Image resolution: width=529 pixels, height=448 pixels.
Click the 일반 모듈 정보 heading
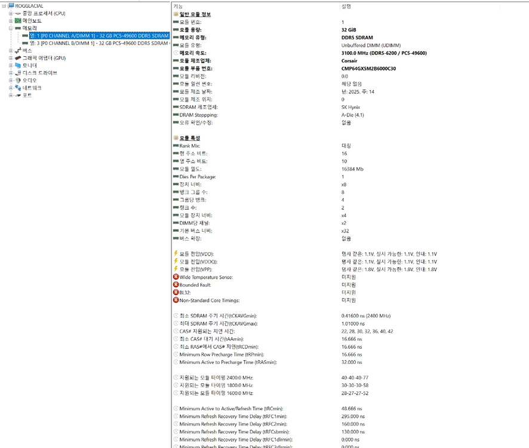pos(195,14)
